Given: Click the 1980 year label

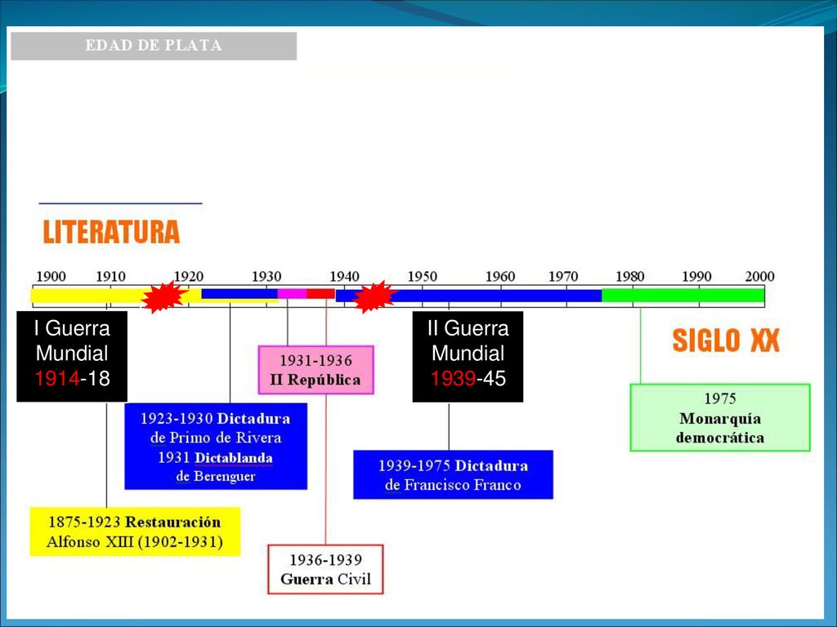Looking at the screenshot, I should (630, 276).
